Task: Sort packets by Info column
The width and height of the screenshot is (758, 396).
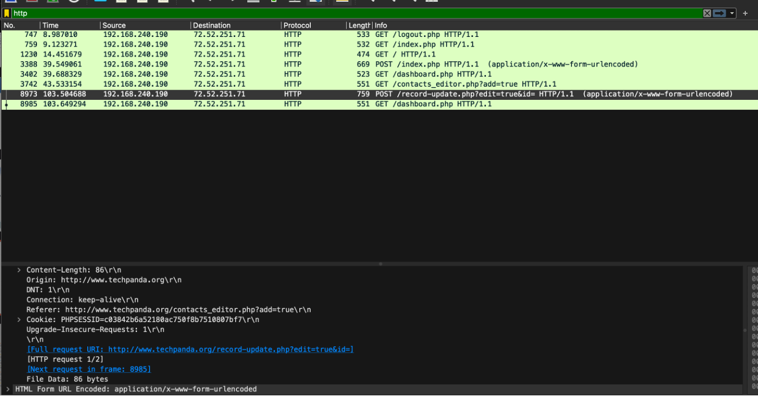Action: (564, 25)
